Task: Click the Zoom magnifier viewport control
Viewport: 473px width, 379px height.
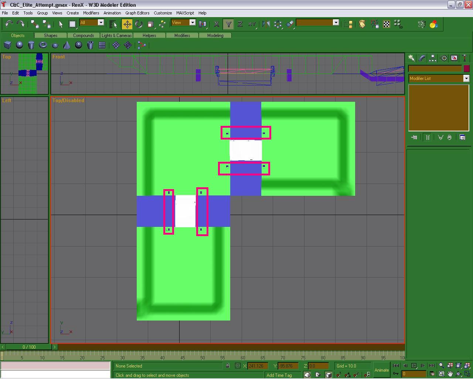Action: (441, 366)
